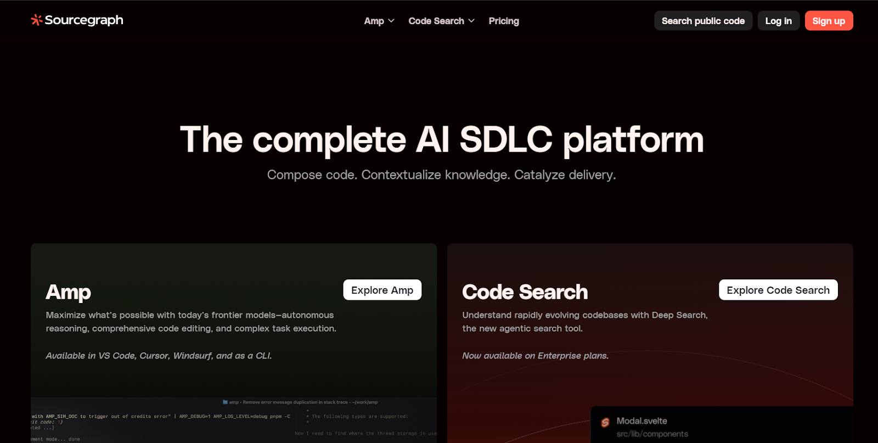Click the folder icon in terminal title bar
Image resolution: width=878 pixels, height=443 pixels.
225,402
